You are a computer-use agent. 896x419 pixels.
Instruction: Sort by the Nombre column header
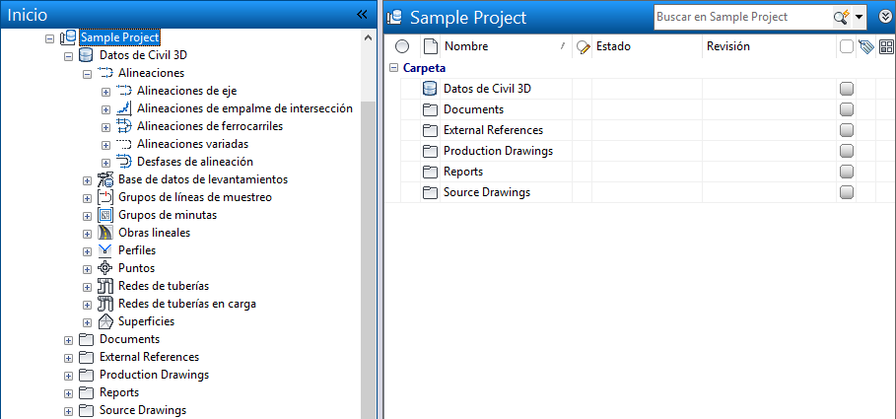[x=493, y=46]
